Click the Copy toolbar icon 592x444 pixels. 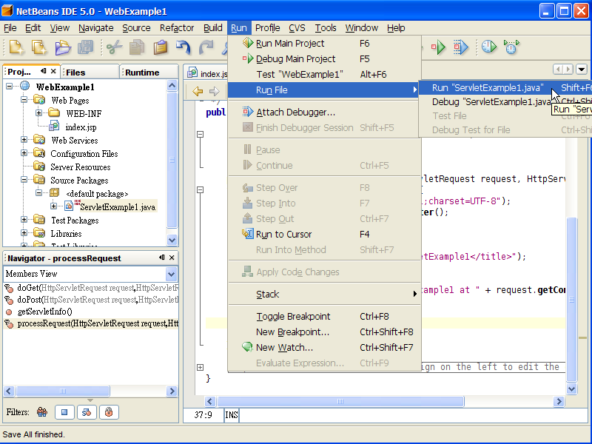[137, 47]
